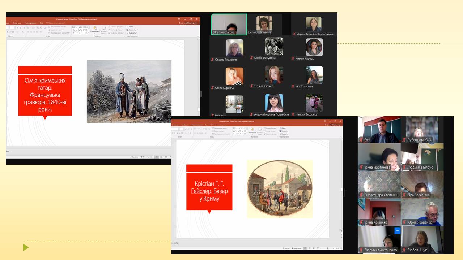Open the Вид tab in the family engraving window
Image resolution: width=463 pixels, height=260 pixels.
pyautogui.click(x=41, y=23)
